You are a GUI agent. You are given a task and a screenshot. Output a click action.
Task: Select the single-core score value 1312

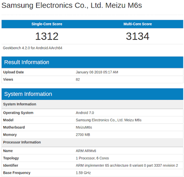(47, 36)
